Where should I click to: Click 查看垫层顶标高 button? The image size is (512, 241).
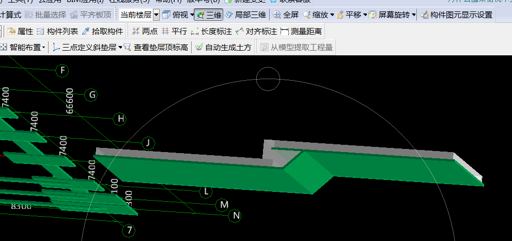point(156,48)
